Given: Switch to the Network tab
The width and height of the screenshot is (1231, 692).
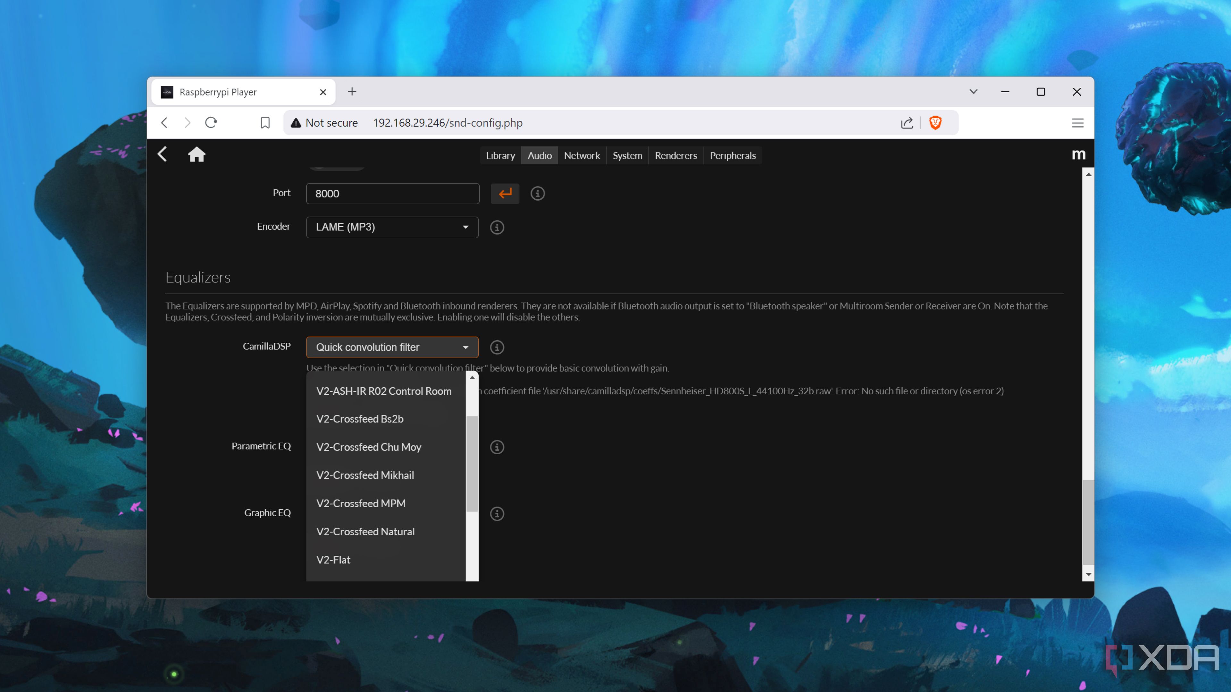Looking at the screenshot, I should [x=582, y=155].
